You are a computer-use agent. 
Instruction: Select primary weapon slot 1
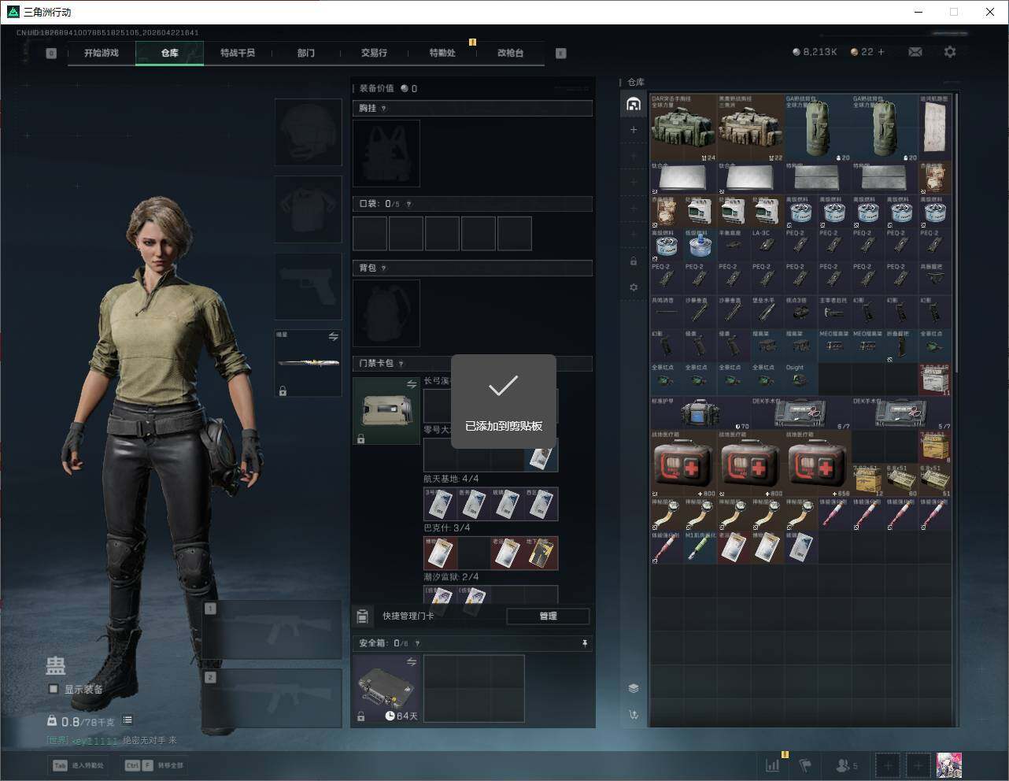272,631
